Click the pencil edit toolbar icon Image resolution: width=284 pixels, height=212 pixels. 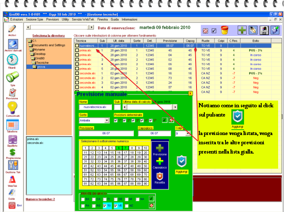(x=253, y=30)
